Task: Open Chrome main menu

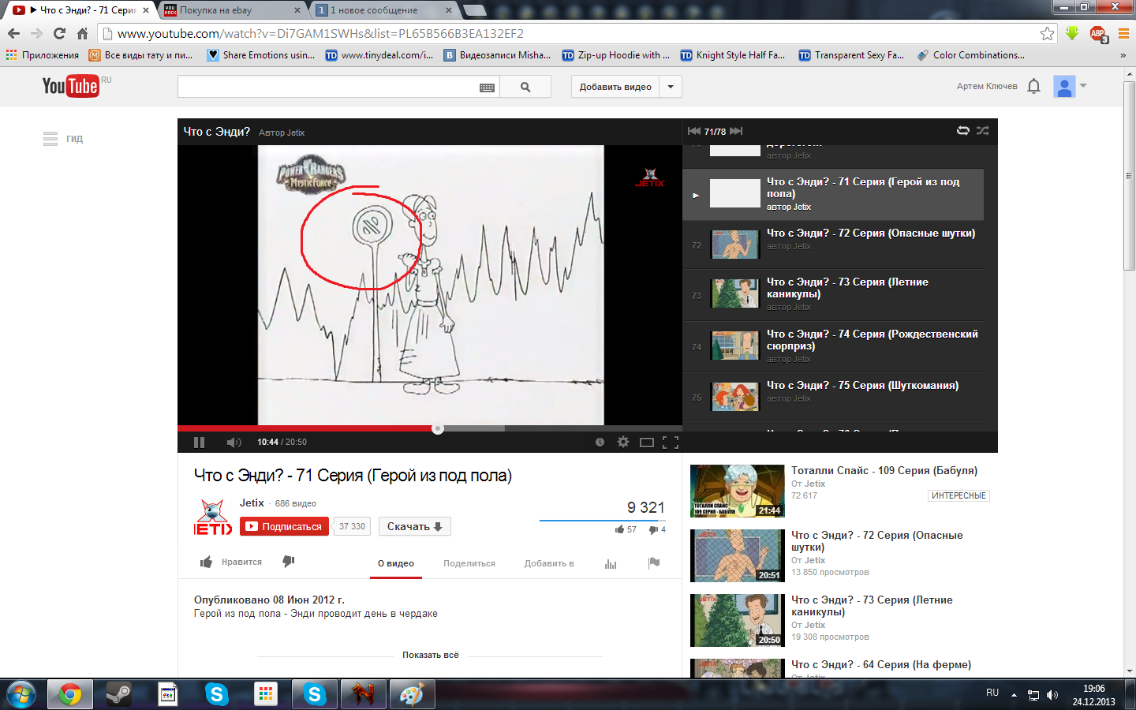Action: point(1123,33)
